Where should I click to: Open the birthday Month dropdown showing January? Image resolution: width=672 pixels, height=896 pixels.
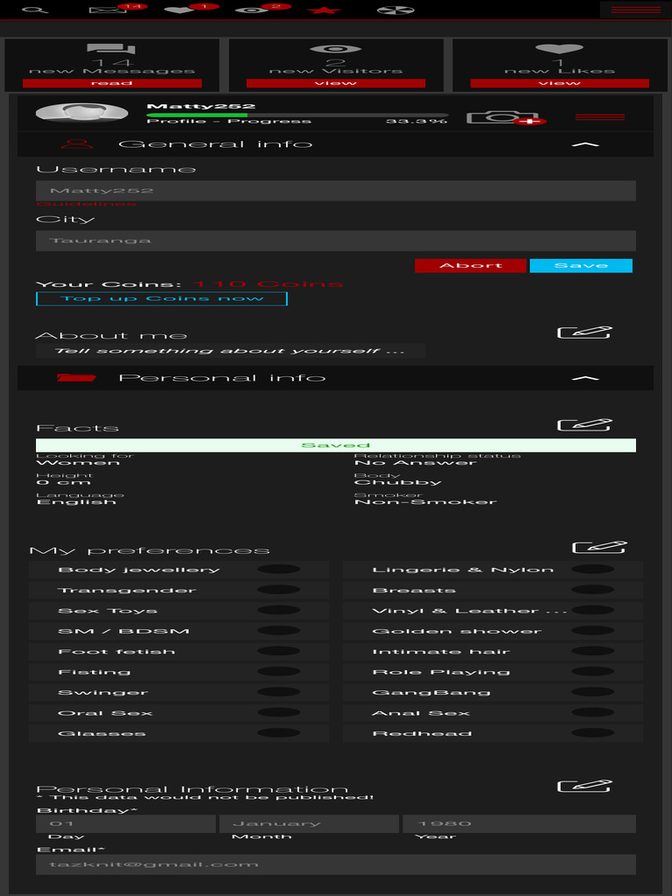coord(309,823)
